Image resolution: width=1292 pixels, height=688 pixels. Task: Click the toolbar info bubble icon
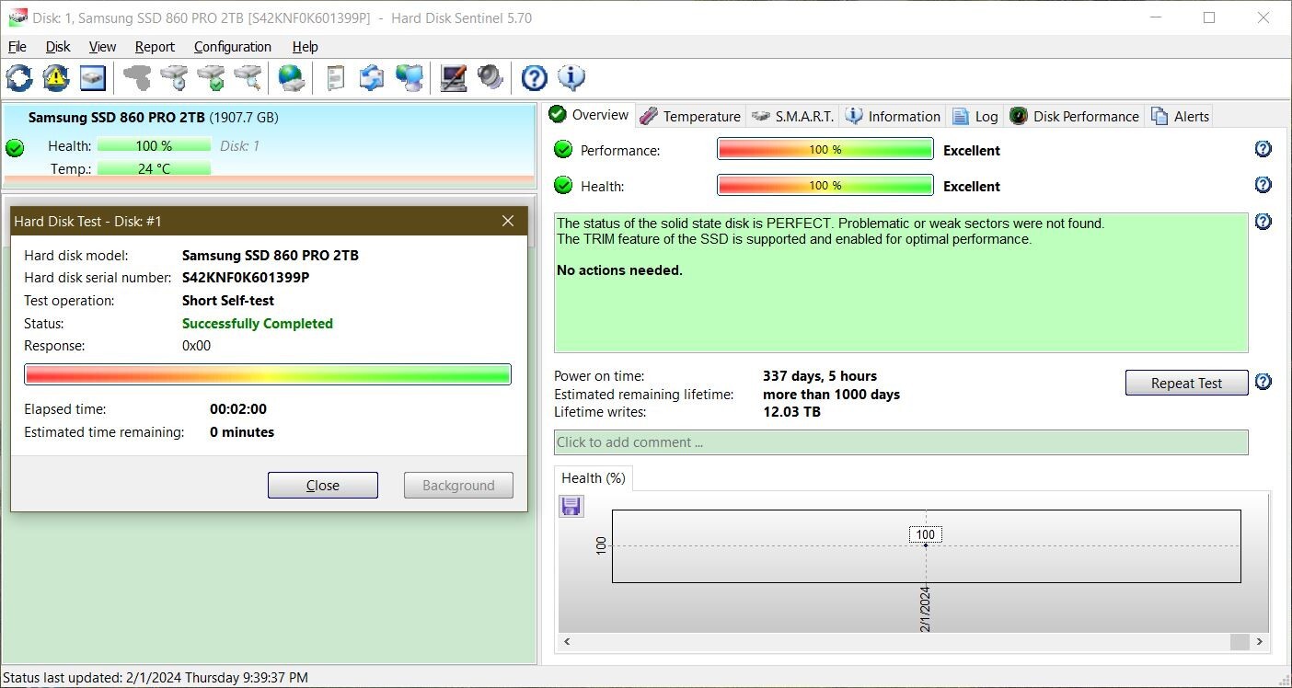(x=571, y=78)
